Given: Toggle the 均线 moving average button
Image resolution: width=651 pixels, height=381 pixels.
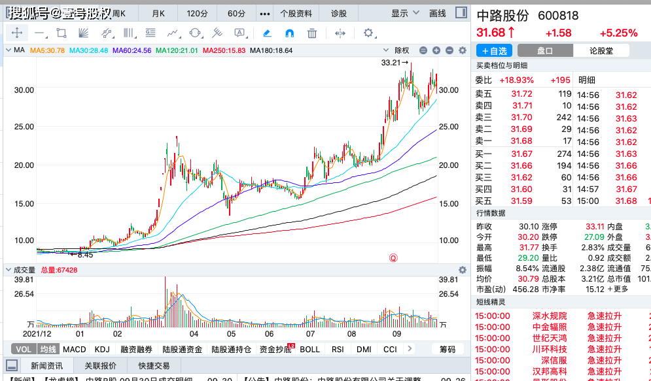Looking at the screenshot, I should click(x=48, y=349).
